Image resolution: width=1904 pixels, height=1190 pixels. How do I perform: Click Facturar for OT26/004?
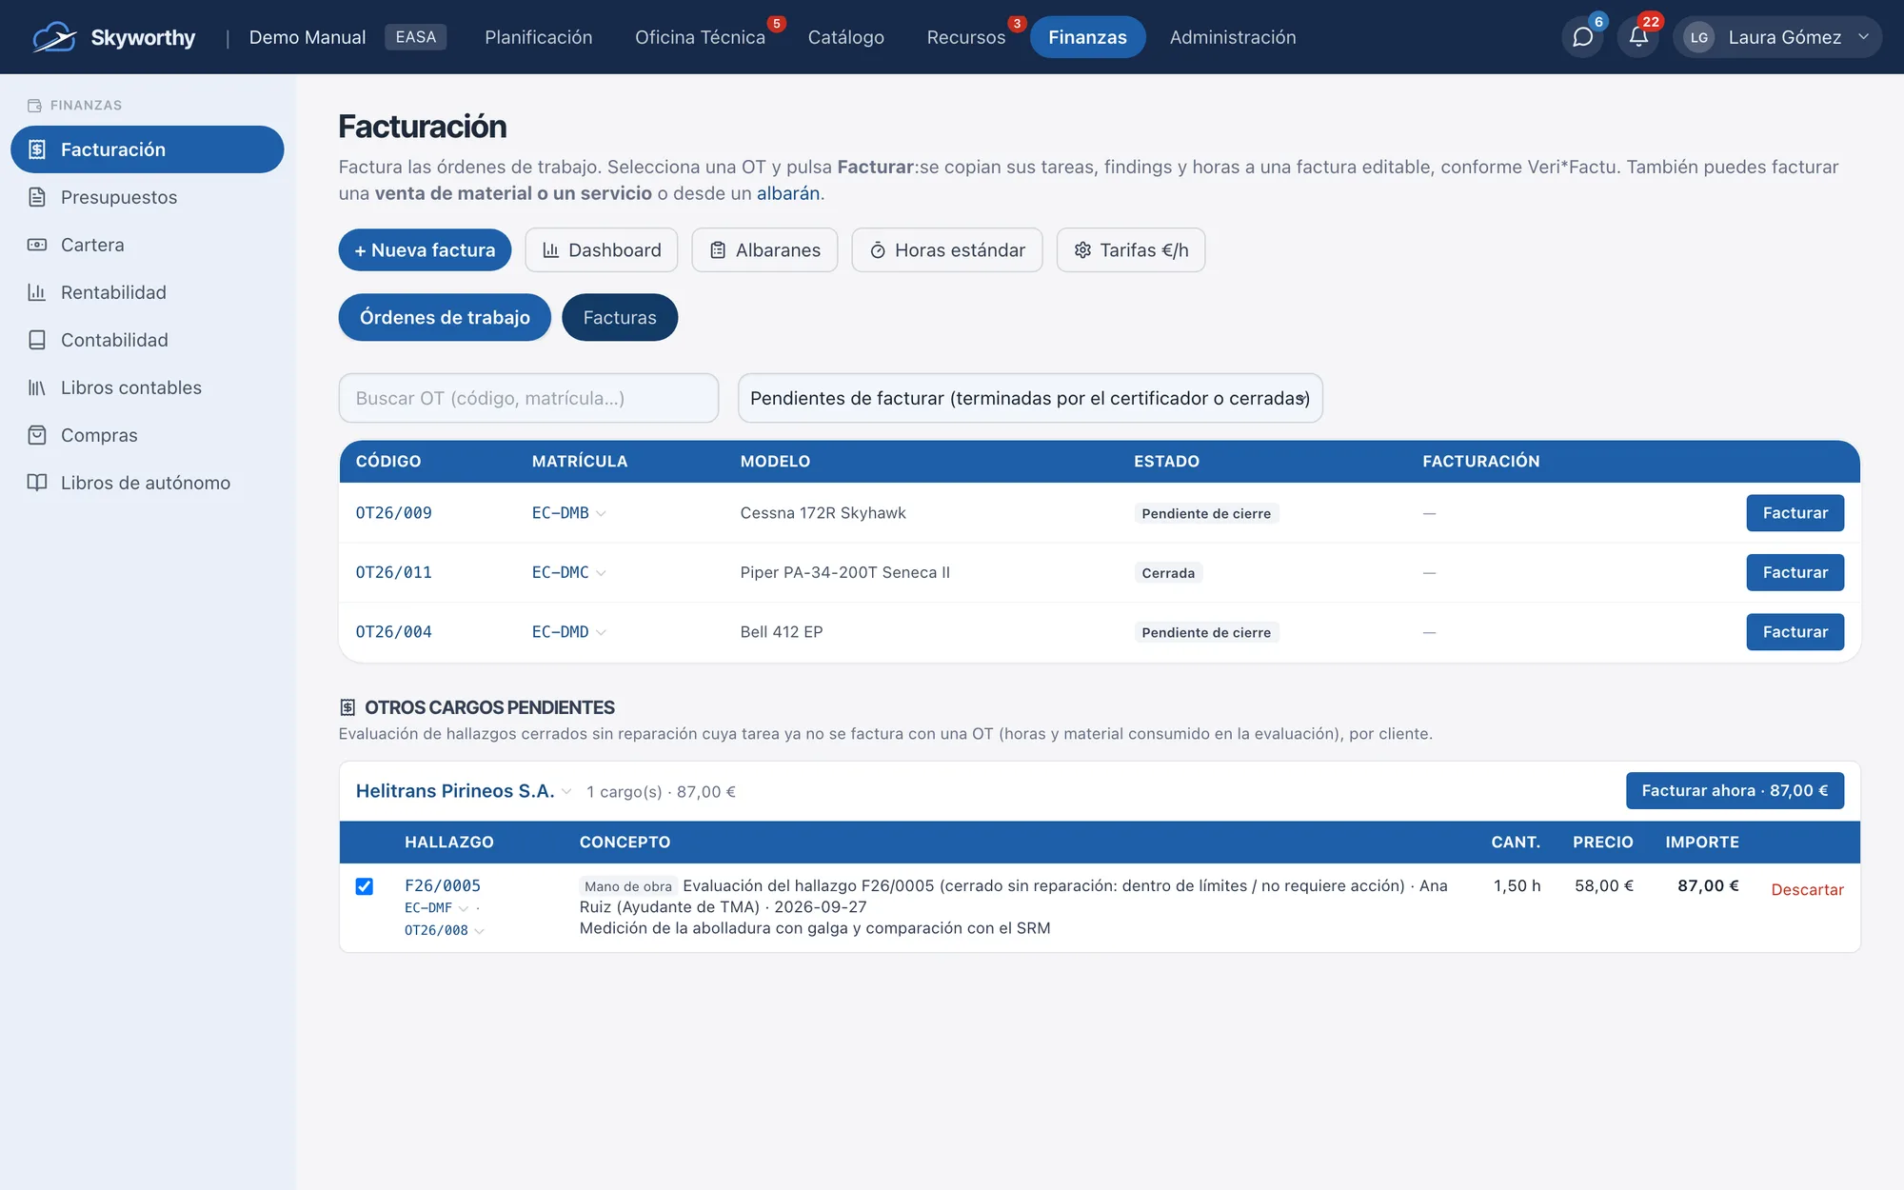tap(1795, 632)
